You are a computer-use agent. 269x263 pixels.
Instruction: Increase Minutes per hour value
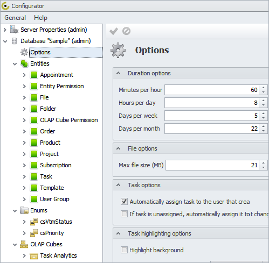pyautogui.click(x=263, y=88)
